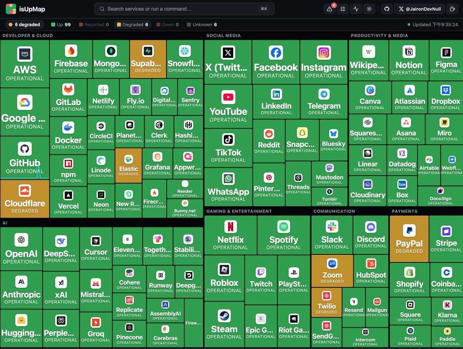Open the degraded Twilio tile
The image size is (463, 349).
(x=327, y=303)
